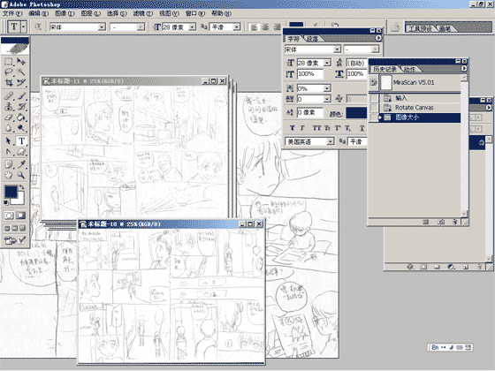Apply faux bold style in Character panel
The width and height of the screenshot is (495, 371).
point(292,128)
